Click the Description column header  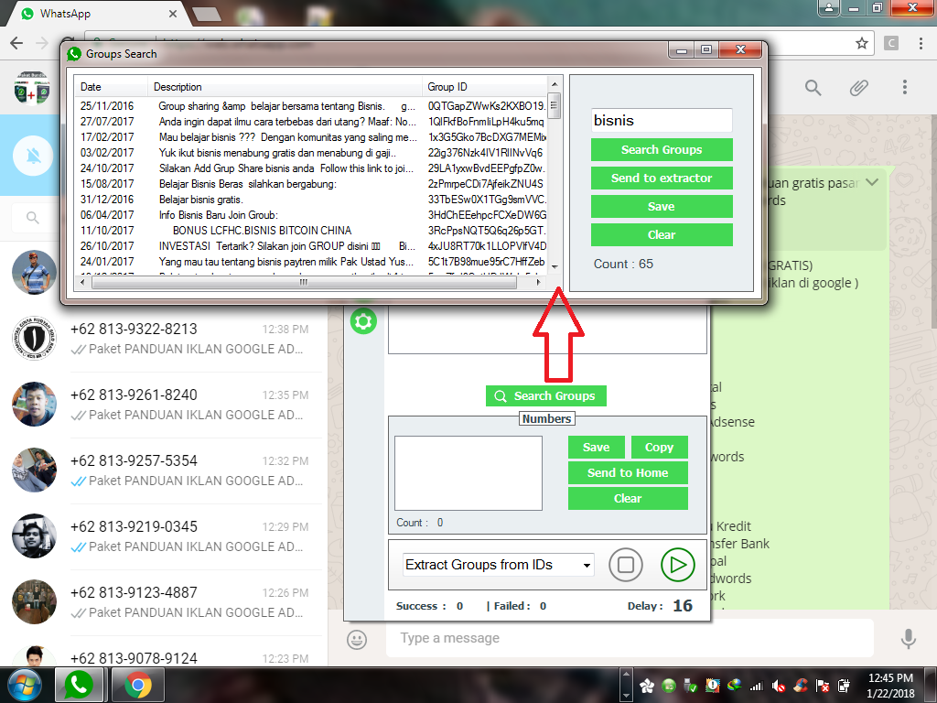pos(285,87)
